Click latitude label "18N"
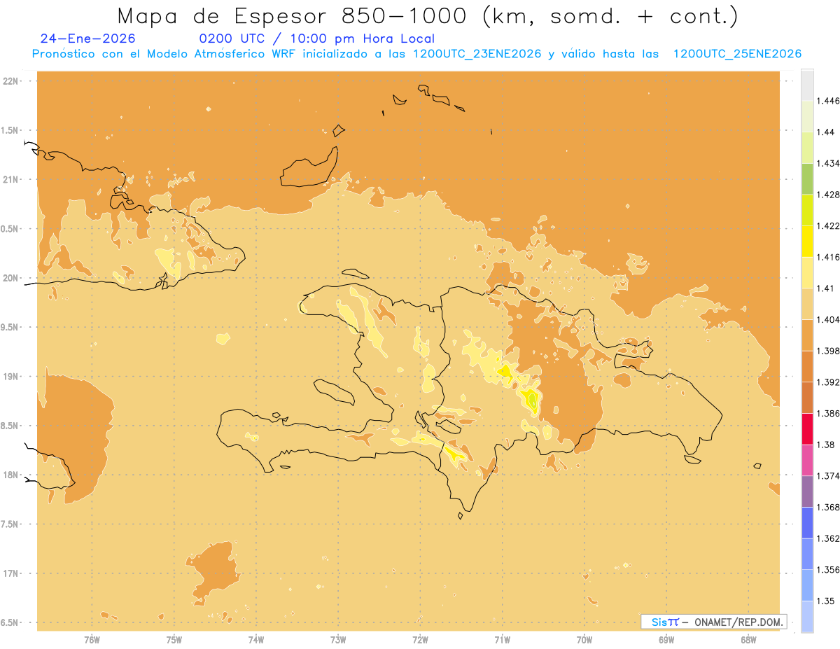The width and height of the screenshot is (840, 649). 12,475
